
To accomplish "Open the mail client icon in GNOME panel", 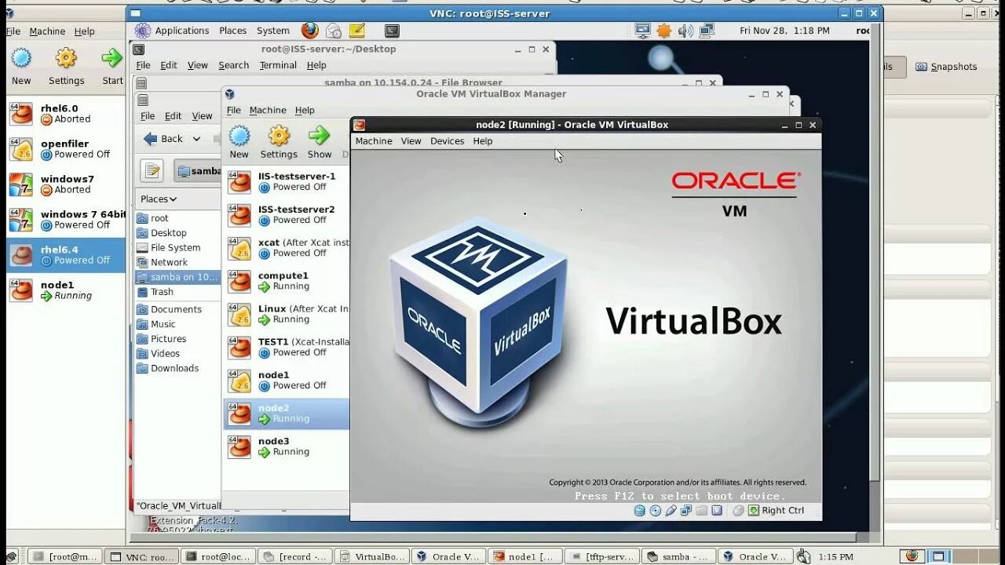I will click(x=334, y=31).
